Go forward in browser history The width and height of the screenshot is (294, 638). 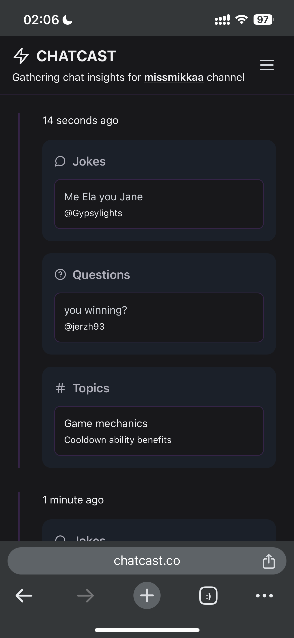point(85,596)
